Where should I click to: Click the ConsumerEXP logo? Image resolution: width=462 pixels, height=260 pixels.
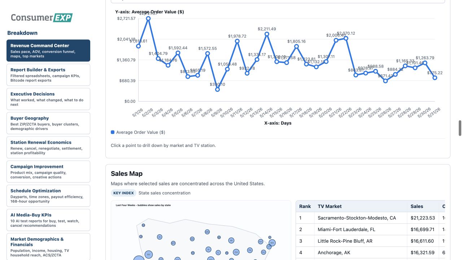[x=42, y=17]
